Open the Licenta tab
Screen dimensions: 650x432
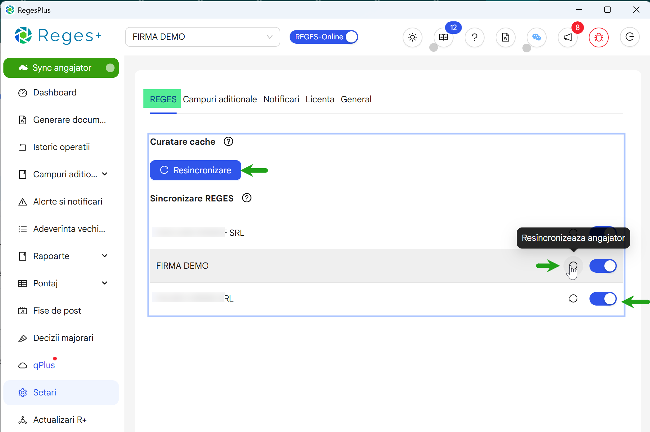[x=320, y=99]
